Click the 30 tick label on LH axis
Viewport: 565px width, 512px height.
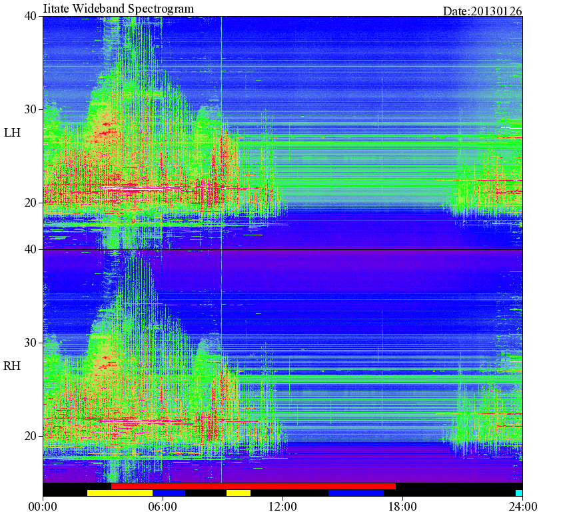pyautogui.click(x=31, y=109)
